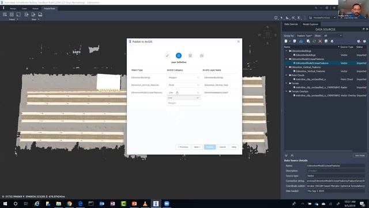Open the Group by Feature Type dropdown

pyautogui.click(x=304, y=36)
